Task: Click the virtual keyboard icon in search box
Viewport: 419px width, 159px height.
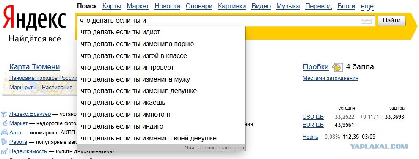Action: [x=366, y=21]
